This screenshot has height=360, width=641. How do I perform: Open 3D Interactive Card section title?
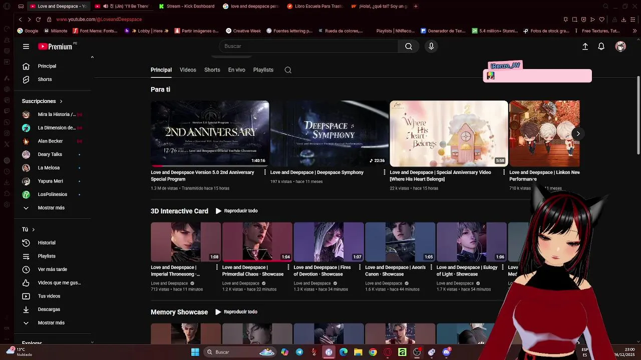pyautogui.click(x=179, y=211)
